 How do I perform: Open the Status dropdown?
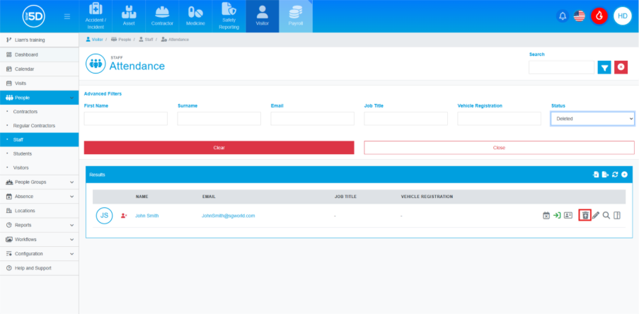(x=592, y=119)
